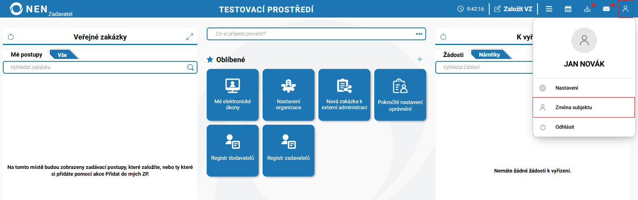This screenshot has width=638, height=200.
Task: Select Změna subjektu in user menu
Action: point(584,108)
